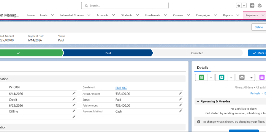Select the Paid path stage
The height and width of the screenshot is (140, 266).
click(x=108, y=53)
